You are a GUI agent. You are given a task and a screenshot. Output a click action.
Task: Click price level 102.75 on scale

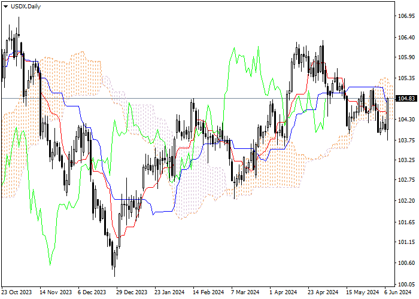pyautogui.click(x=406, y=180)
